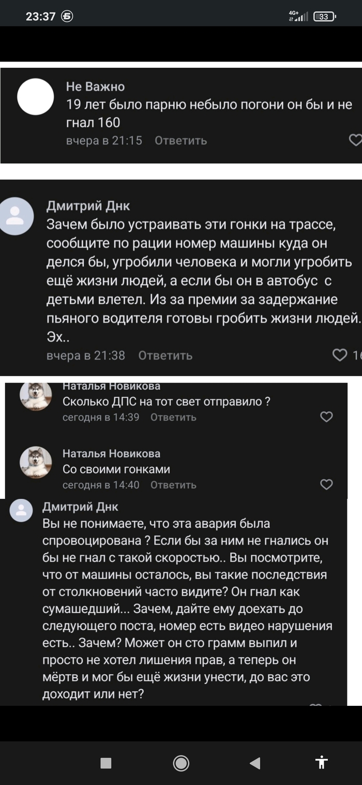The height and width of the screenshot is (785, 362).
Task: Reply to the 'Сколько ДПС' comment
Action: click(173, 417)
